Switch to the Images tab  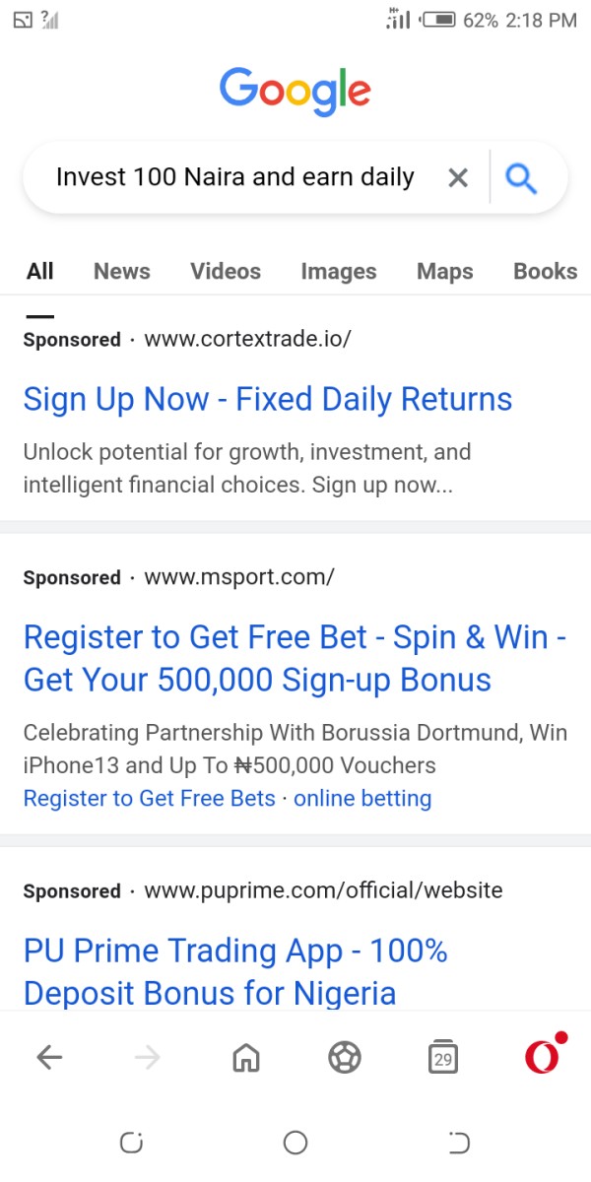(x=339, y=271)
